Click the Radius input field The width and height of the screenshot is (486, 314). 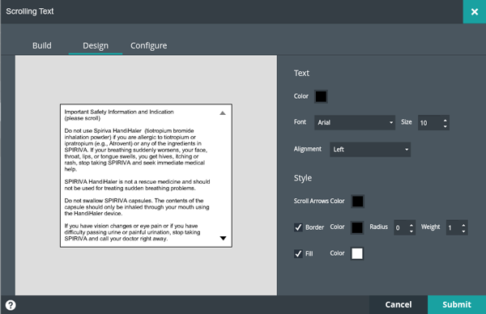[404, 227]
